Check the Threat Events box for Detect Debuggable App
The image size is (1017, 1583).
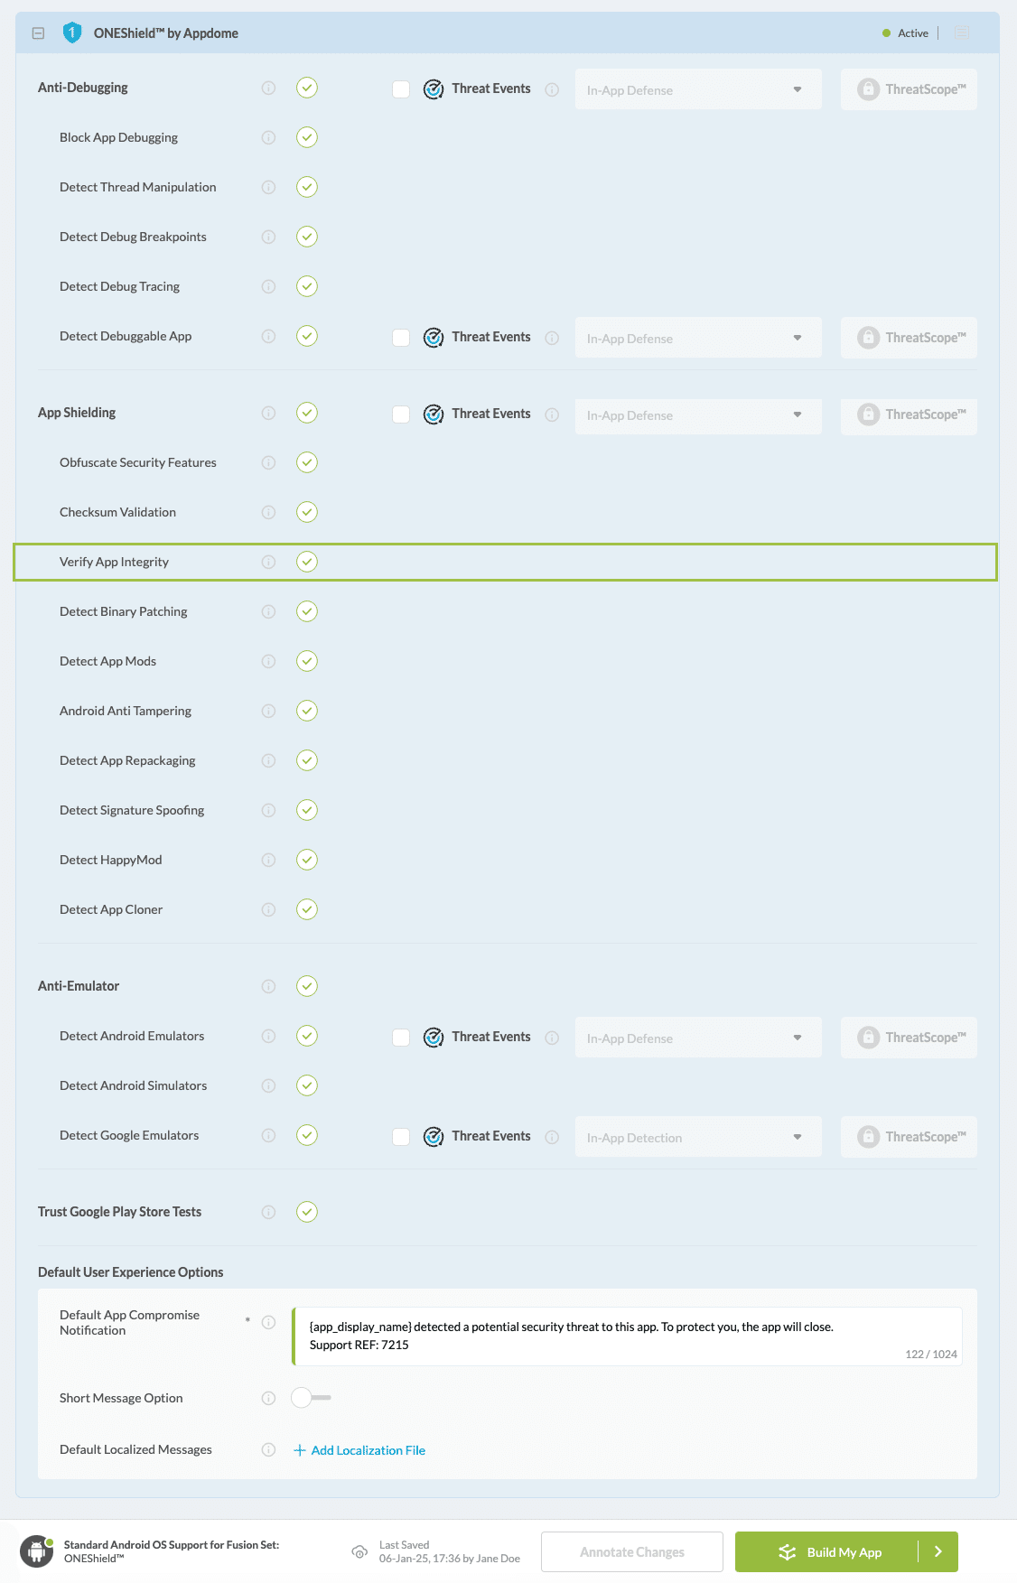(401, 337)
